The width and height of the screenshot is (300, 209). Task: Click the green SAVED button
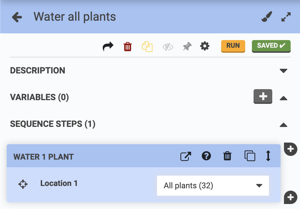click(271, 46)
